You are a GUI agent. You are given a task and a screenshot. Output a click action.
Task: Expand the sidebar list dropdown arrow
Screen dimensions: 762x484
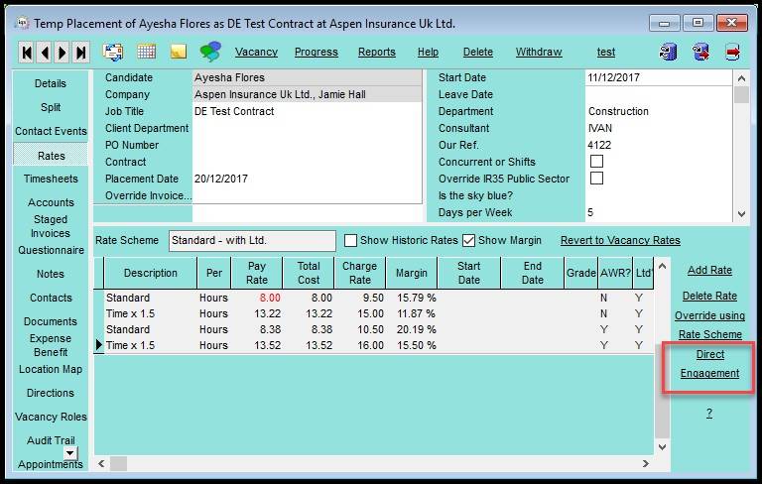pyautogui.click(x=70, y=453)
